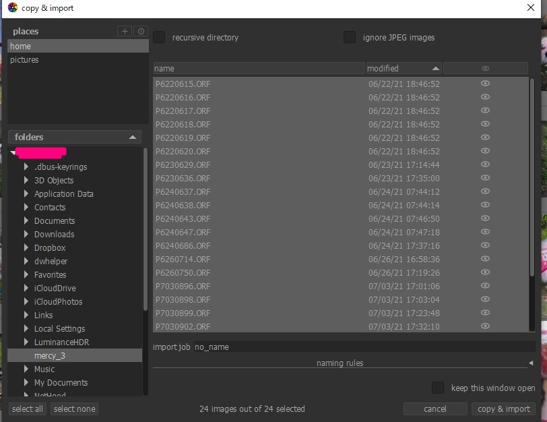Viewport: 547px width, 422px height.
Task: Toggle thumbnail eye for P6220620.ORF
Action: [485, 151]
